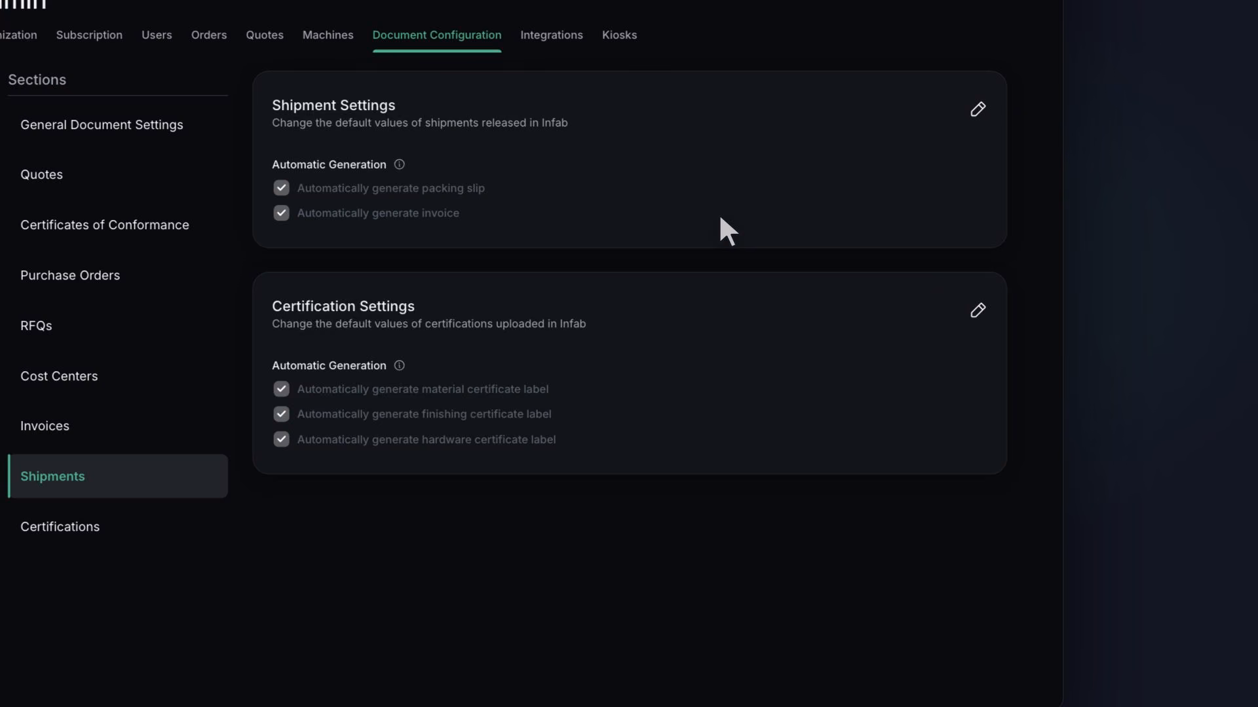Screen dimensions: 1258x707
Task: Click 'Automatically generate material certificate label' text
Action: point(423,390)
